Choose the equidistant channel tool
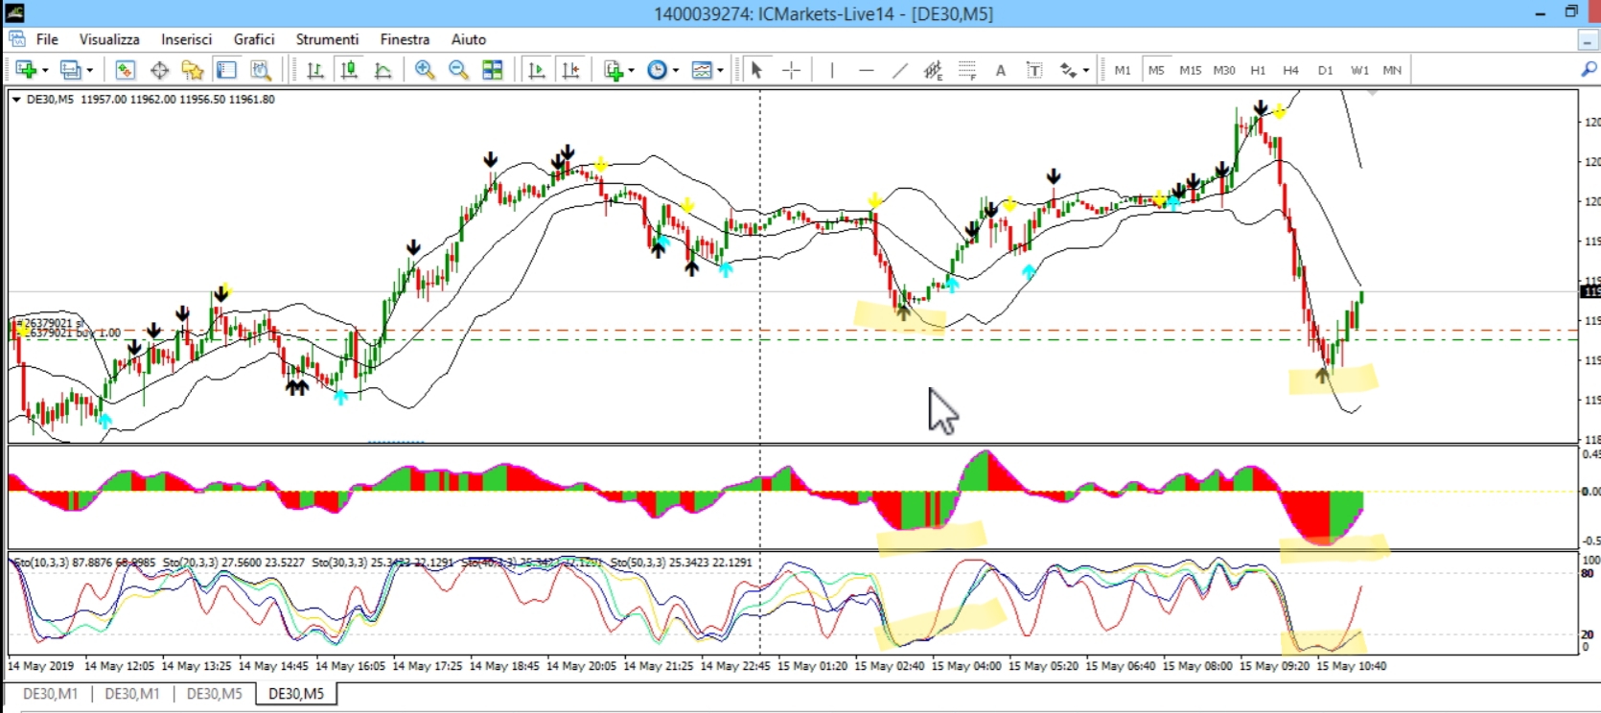Image resolution: width=1601 pixels, height=713 pixels. click(933, 70)
